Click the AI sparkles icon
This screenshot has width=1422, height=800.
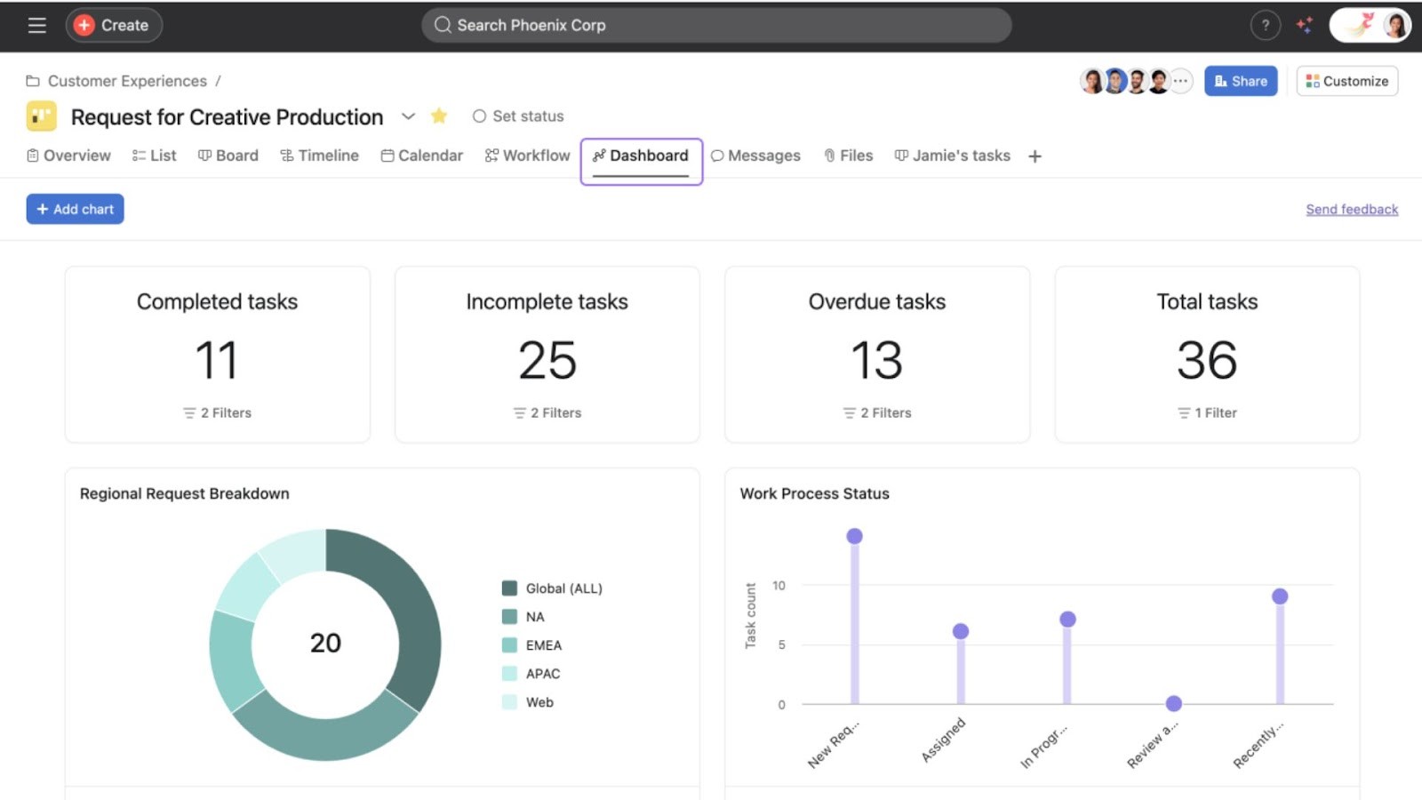coord(1305,25)
